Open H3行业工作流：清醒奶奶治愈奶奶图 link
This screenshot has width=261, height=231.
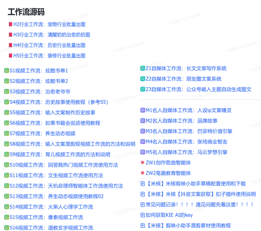click(52, 35)
